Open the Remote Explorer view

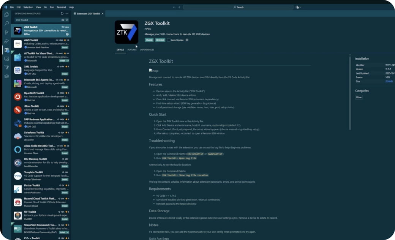pos(6,59)
